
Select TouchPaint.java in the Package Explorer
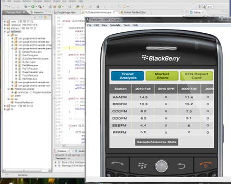pyautogui.click(x=30, y=75)
